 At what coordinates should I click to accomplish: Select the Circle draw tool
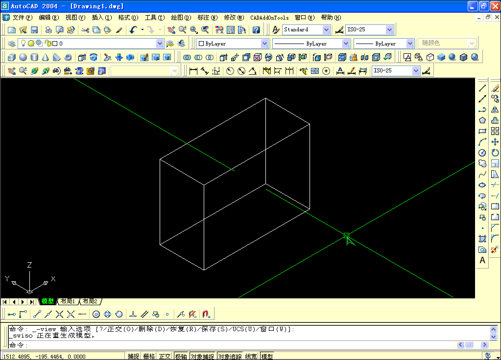click(482, 153)
